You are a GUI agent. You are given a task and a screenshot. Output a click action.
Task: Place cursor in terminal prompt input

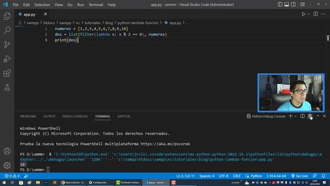coord(48,169)
